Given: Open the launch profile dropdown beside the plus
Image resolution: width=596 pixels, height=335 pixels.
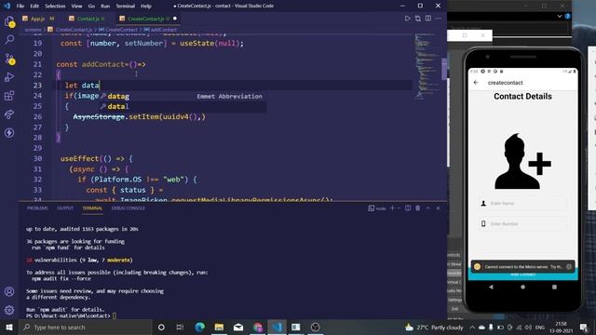Looking at the screenshot, I should tap(399, 208).
